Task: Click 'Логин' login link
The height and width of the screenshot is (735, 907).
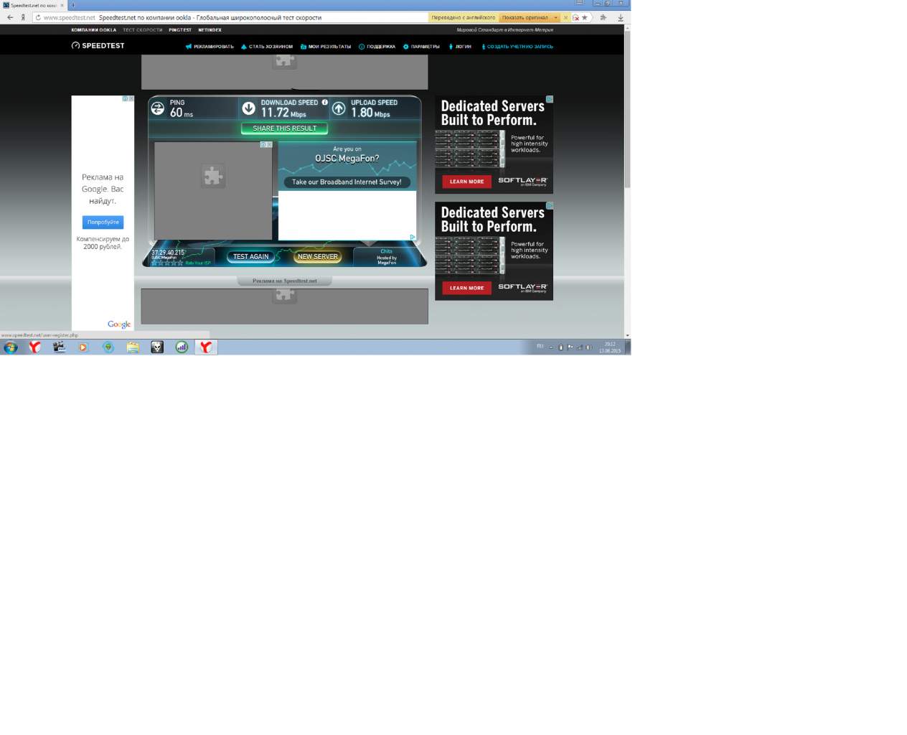Action: pyautogui.click(x=460, y=47)
